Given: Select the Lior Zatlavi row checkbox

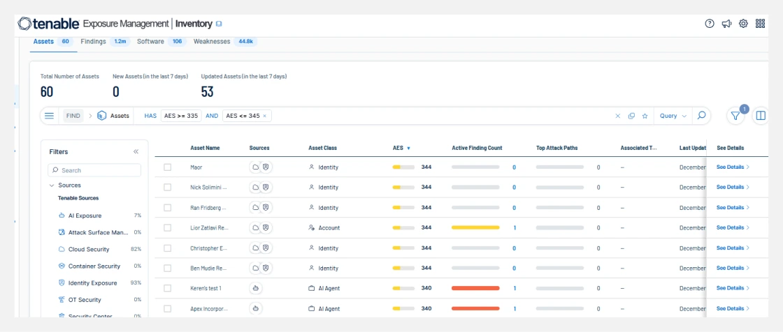Looking at the screenshot, I should [x=167, y=227].
